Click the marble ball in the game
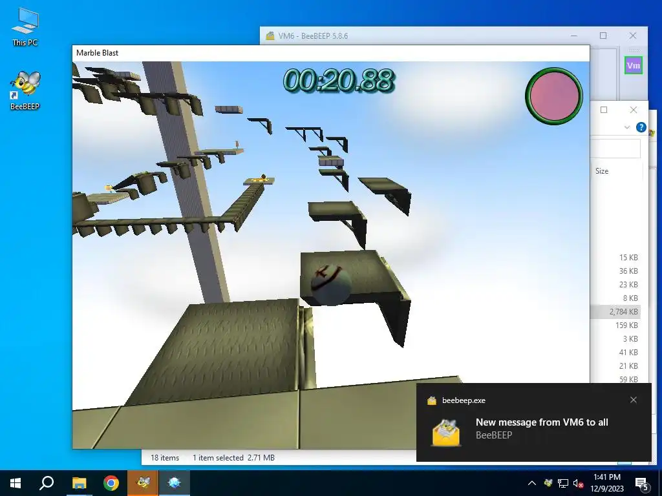662x496 pixels. click(x=330, y=284)
